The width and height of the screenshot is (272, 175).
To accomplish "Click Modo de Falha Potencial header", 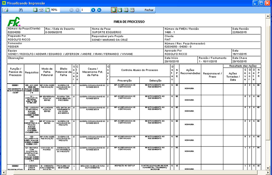I will click(47, 72).
